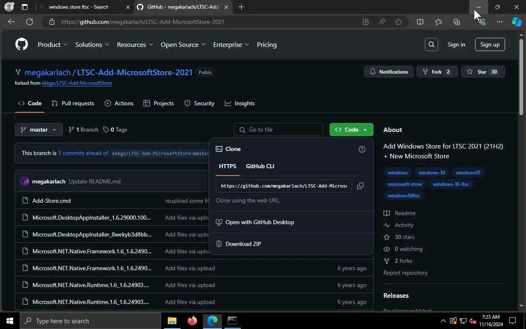
Task: Launch Firefox from the taskbar
Action: tap(192, 321)
